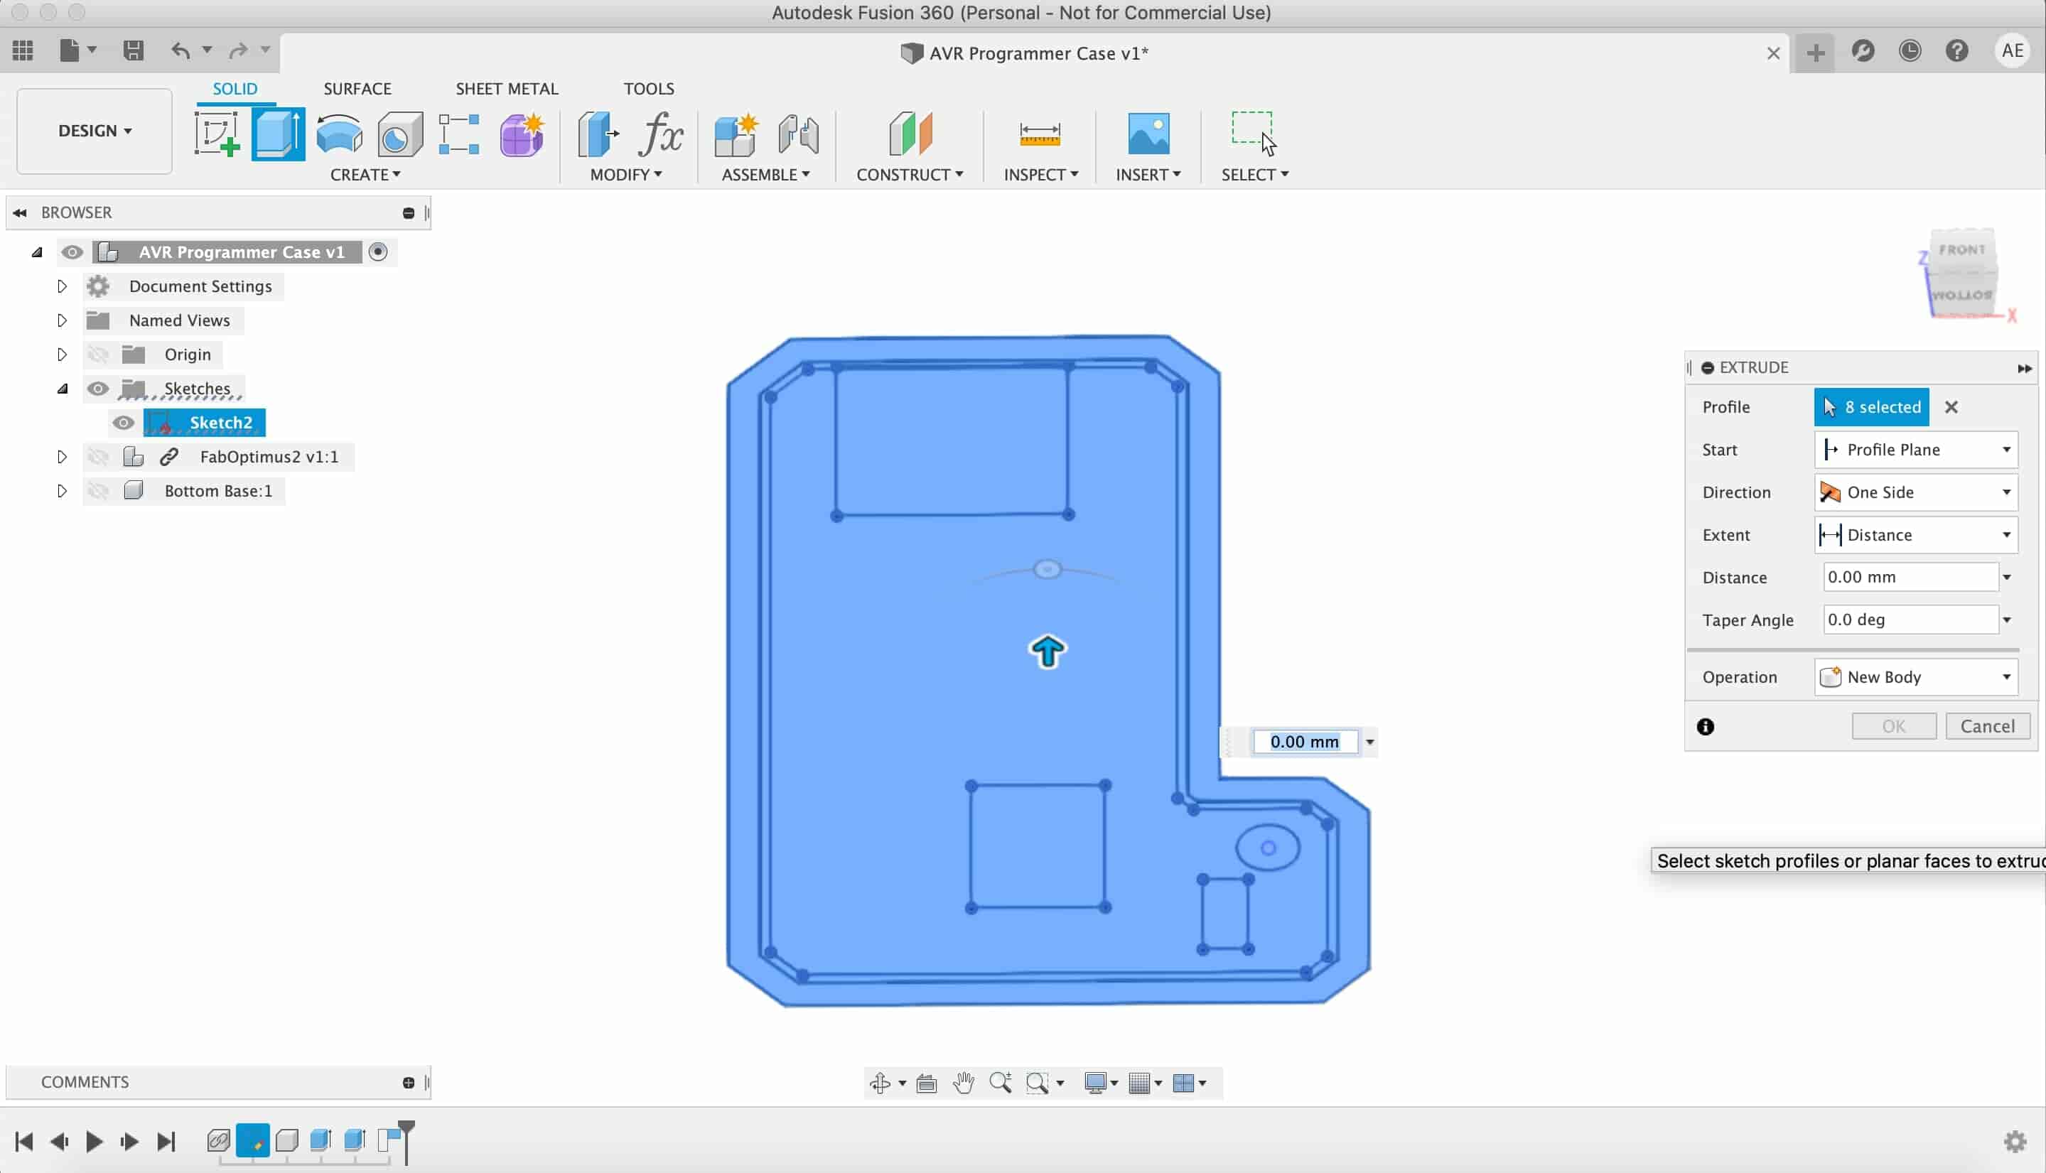Open the Direction One Side dropdown
This screenshot has width=2046, height=1173.
click(1915, 492)
